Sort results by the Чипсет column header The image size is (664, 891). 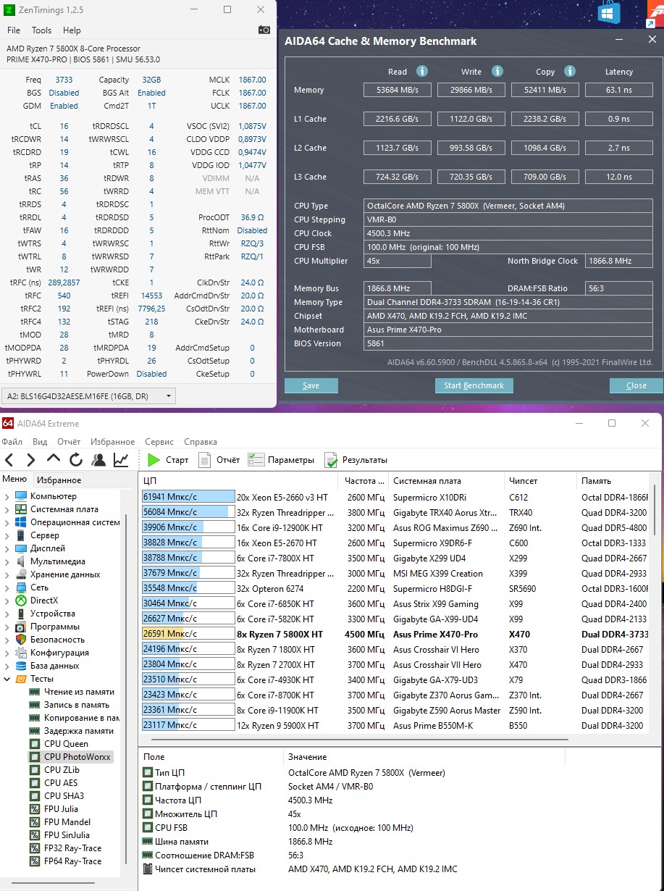click(540, 480)
